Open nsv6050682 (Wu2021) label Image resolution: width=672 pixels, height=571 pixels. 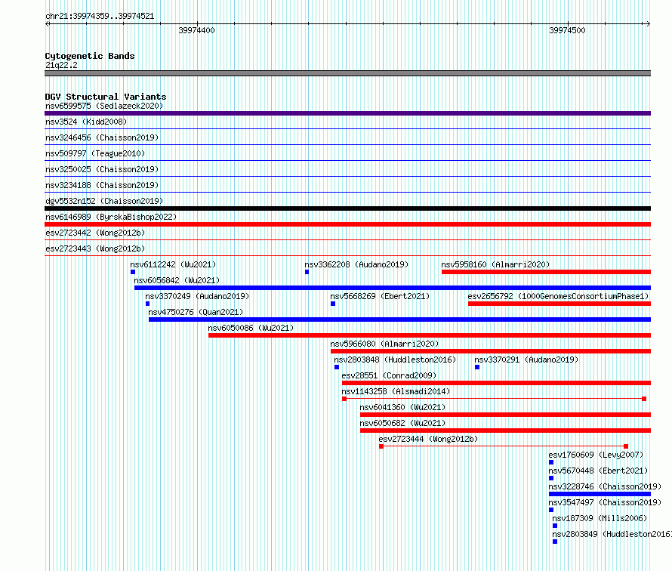point(403,423)
